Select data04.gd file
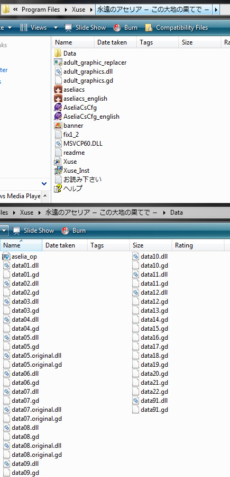 (x=21, y=329)
